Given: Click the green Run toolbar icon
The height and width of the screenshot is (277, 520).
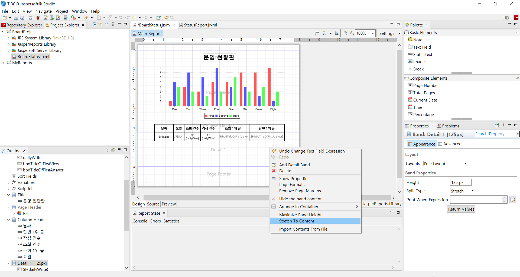Looking at the screenshot, I should pyautogui.click(x=73, y=18).
